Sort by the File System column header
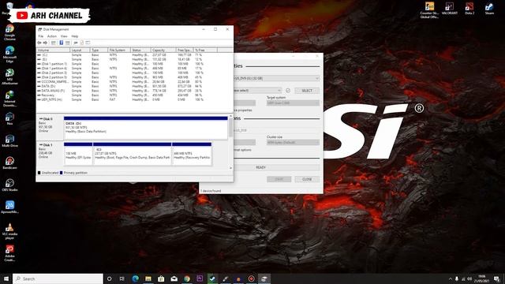Viewport: 505px width, 284px height. point(119,50)
